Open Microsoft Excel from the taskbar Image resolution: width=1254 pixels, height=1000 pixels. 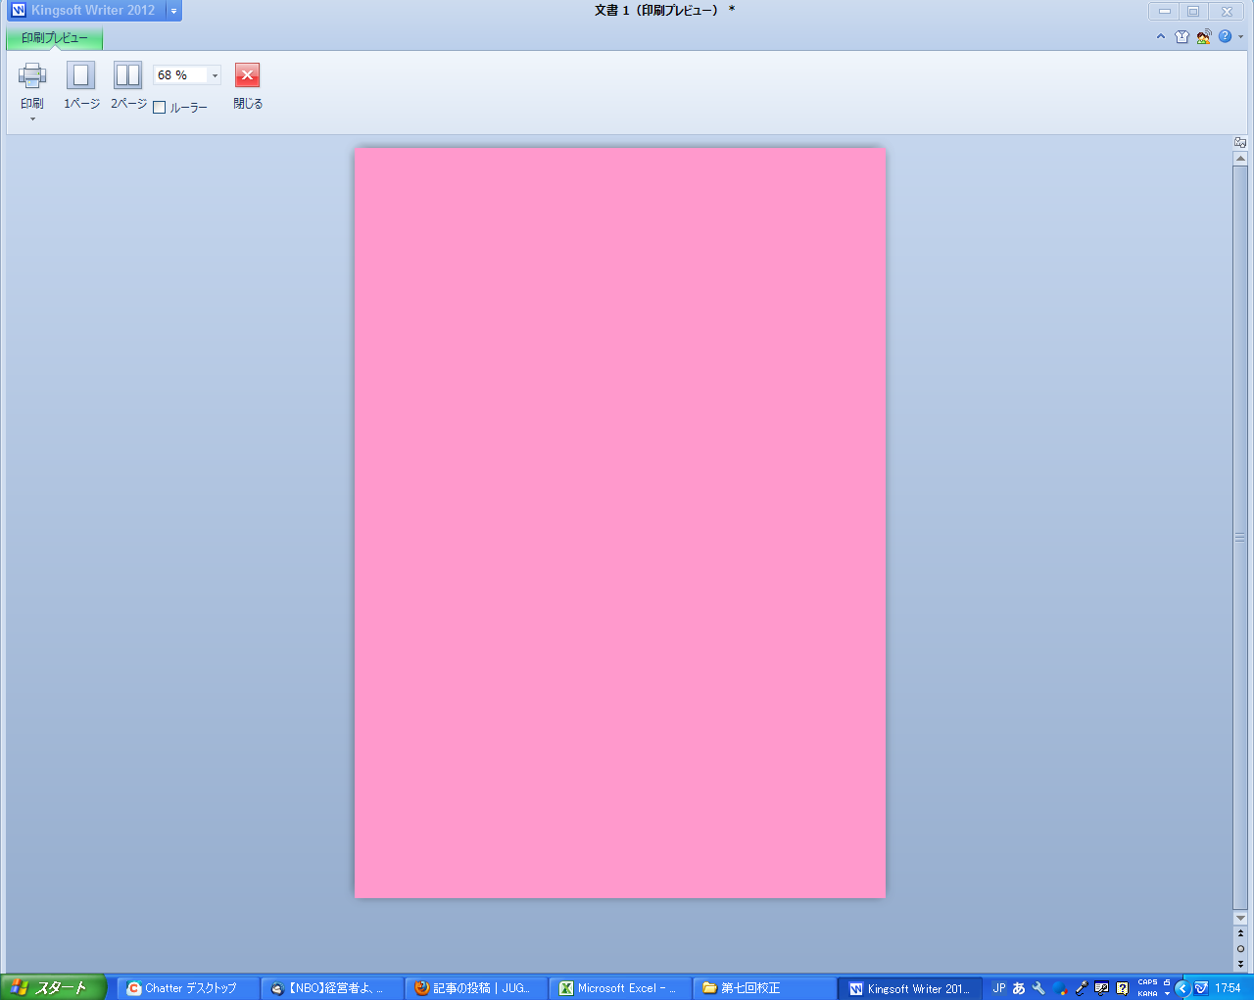[x=619, y=987]
